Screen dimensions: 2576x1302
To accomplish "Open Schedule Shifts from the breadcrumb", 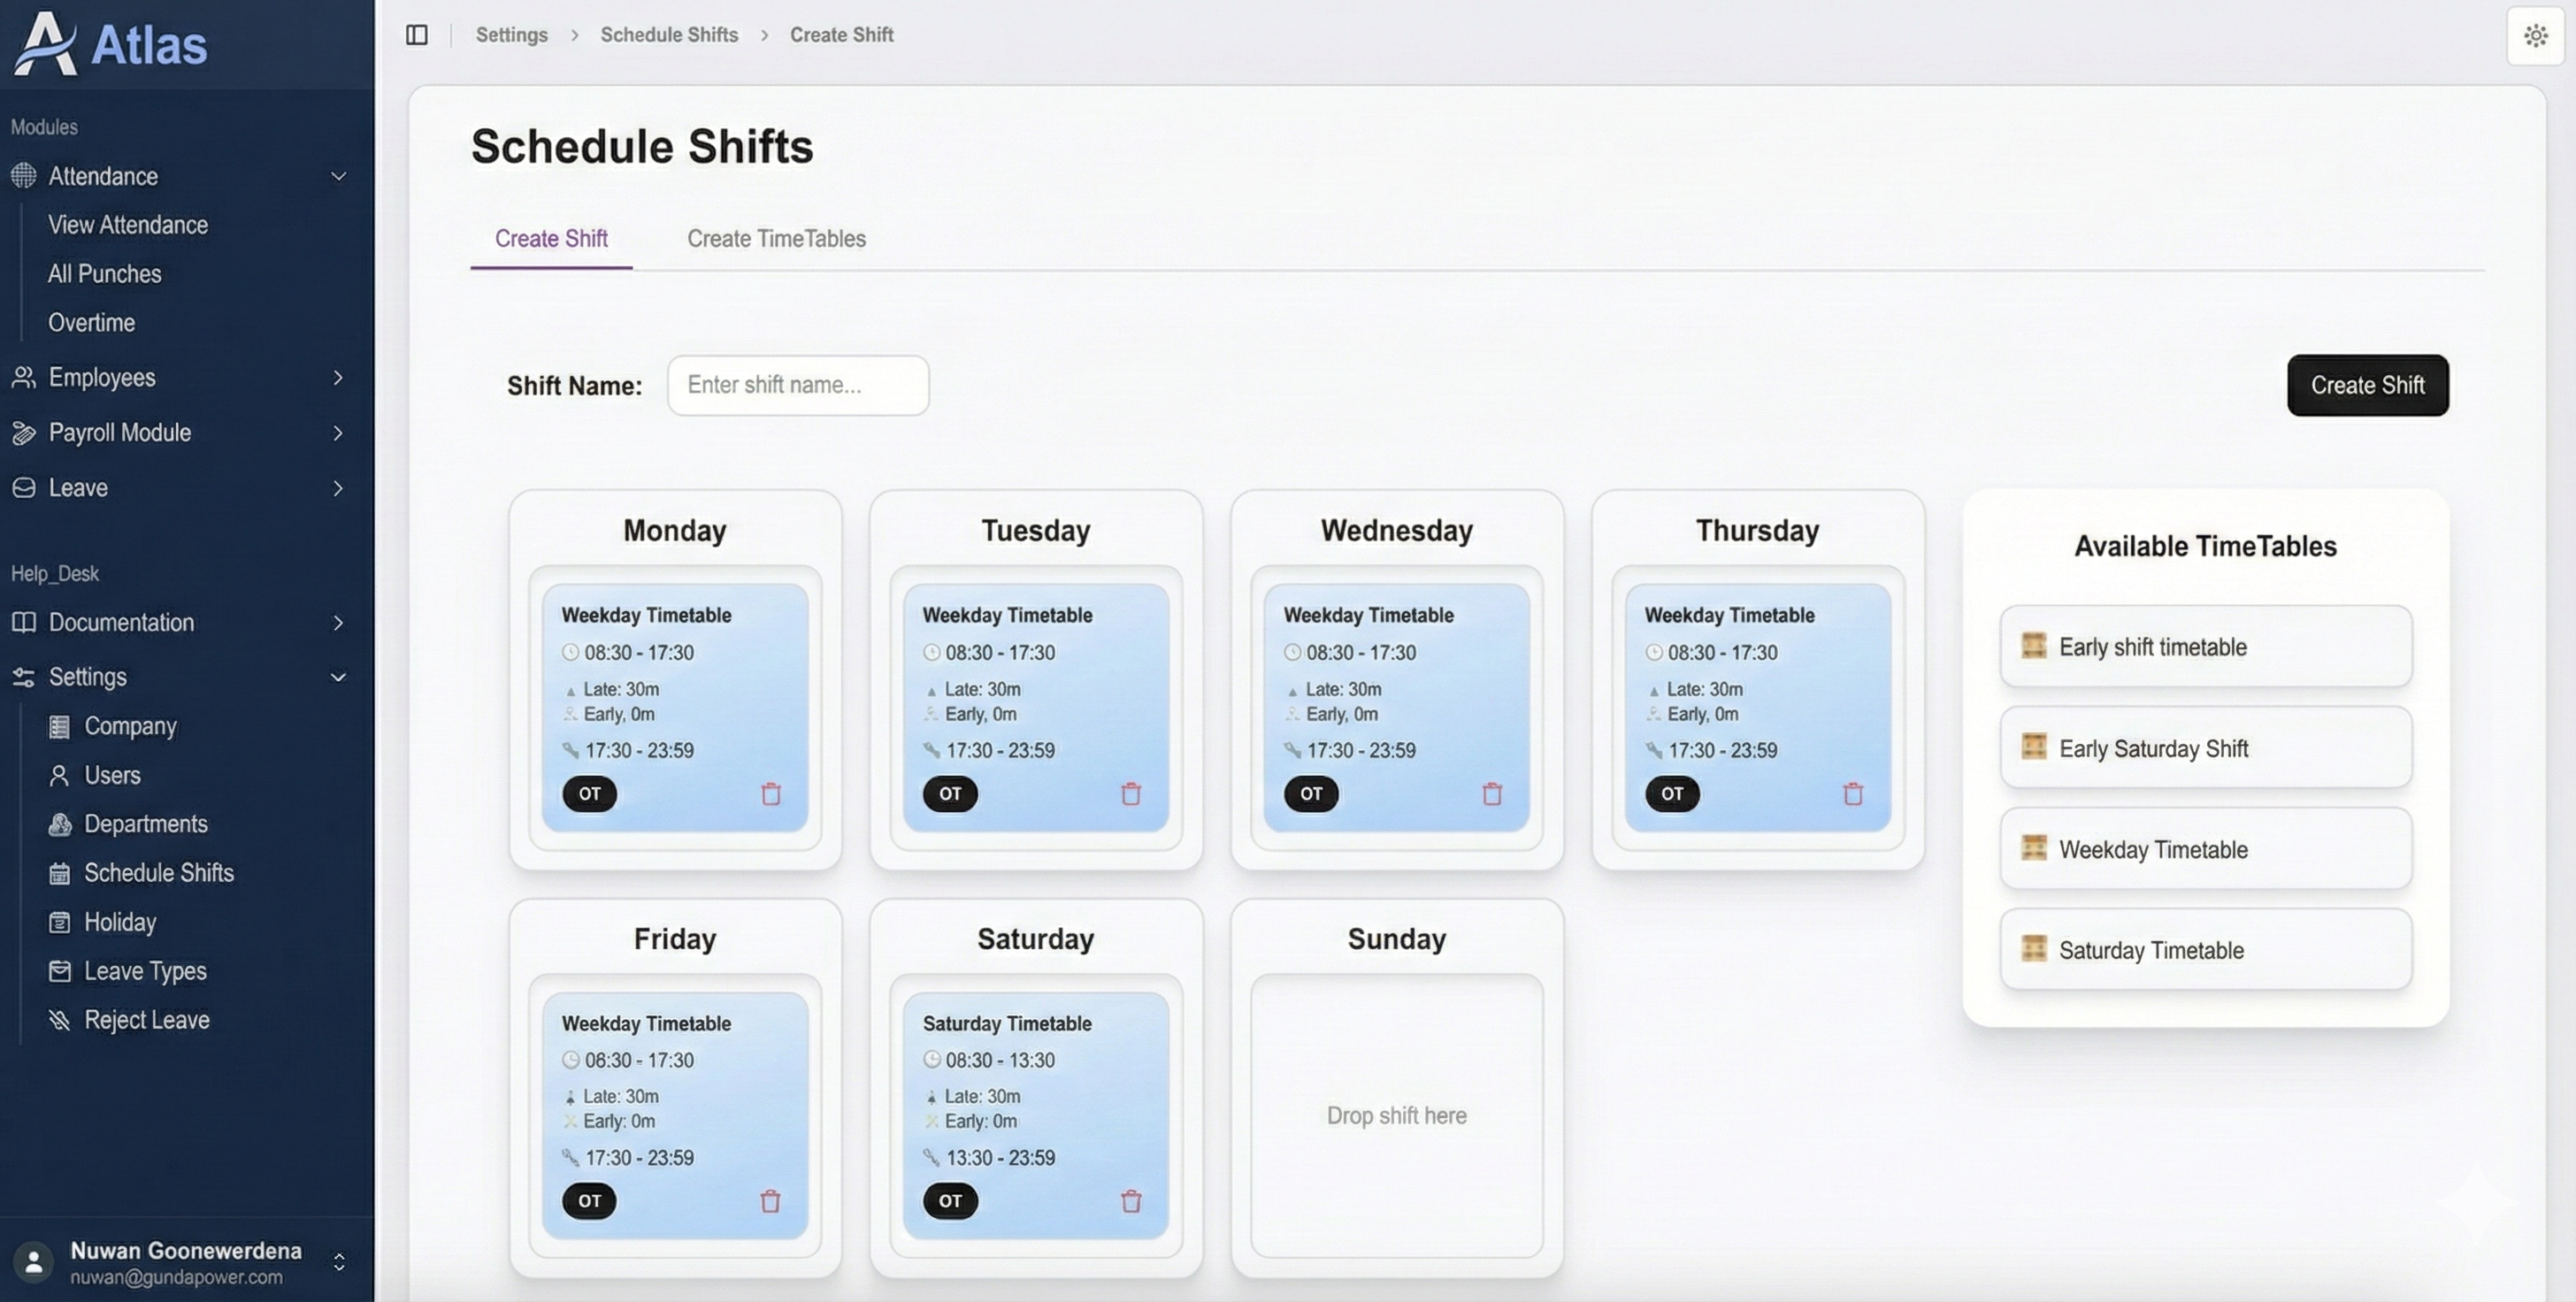I will (668, 35).
